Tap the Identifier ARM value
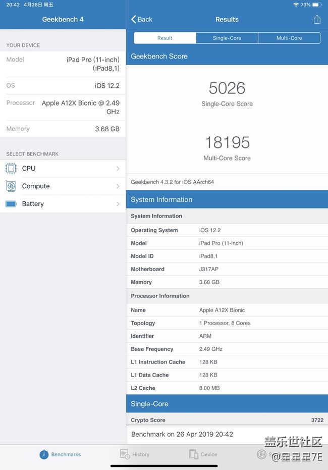The image size is (328, 470). pyautogui.click(x=205, y=336)
